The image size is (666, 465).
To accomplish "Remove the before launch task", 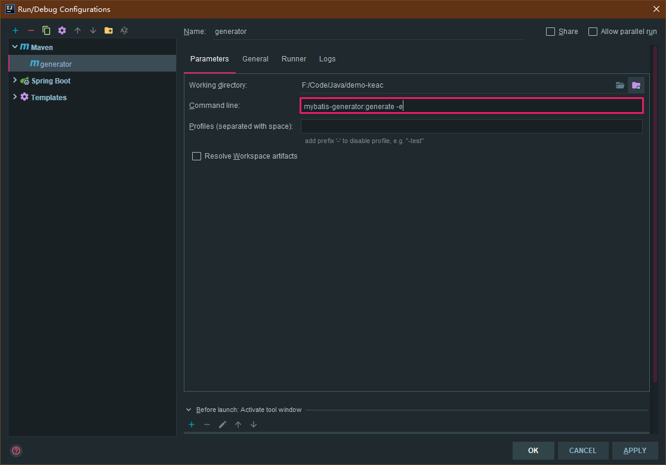I will coord(207,424).
